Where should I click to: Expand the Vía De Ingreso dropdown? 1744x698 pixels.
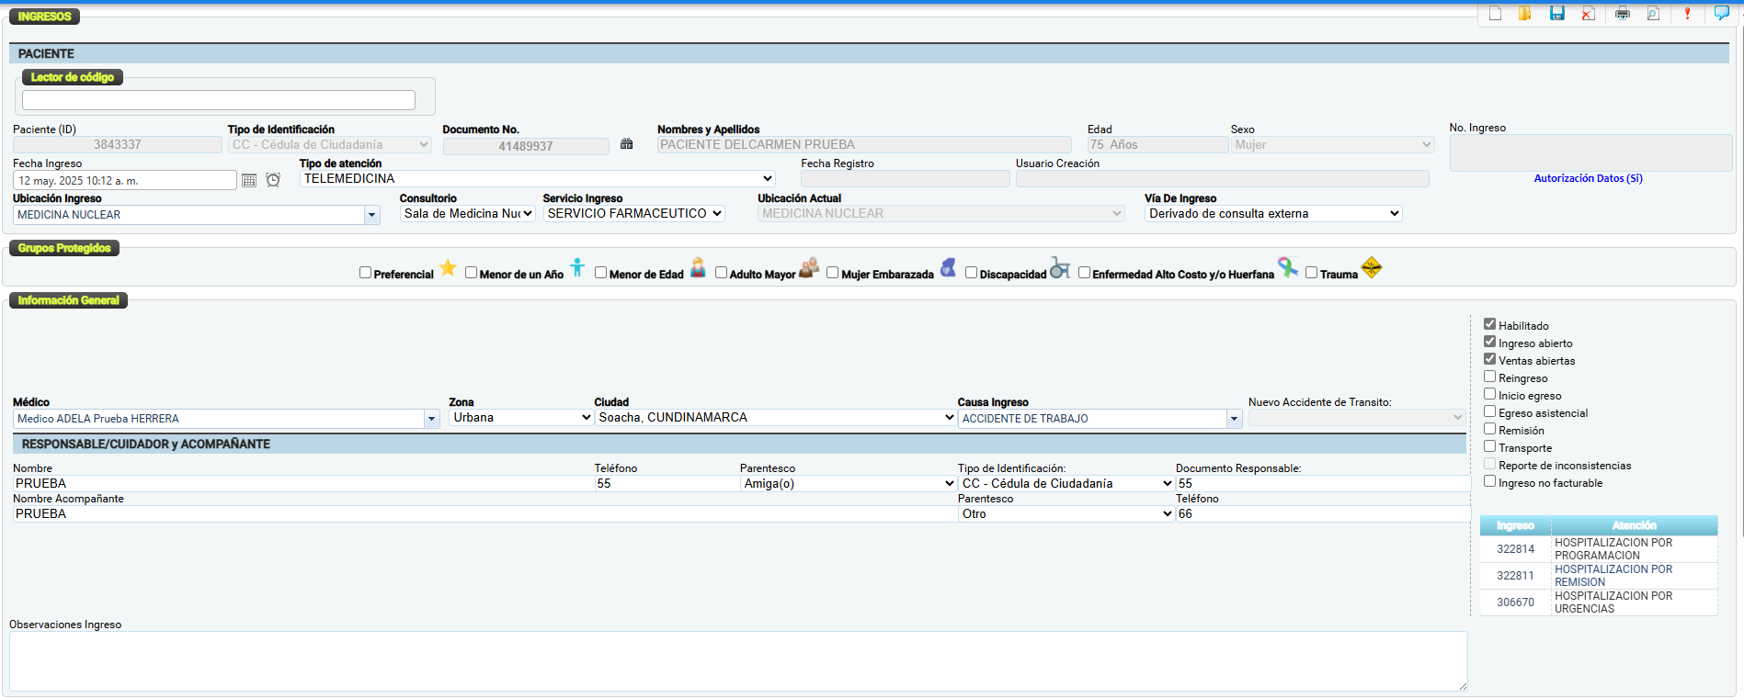(x=1394, y=214)
